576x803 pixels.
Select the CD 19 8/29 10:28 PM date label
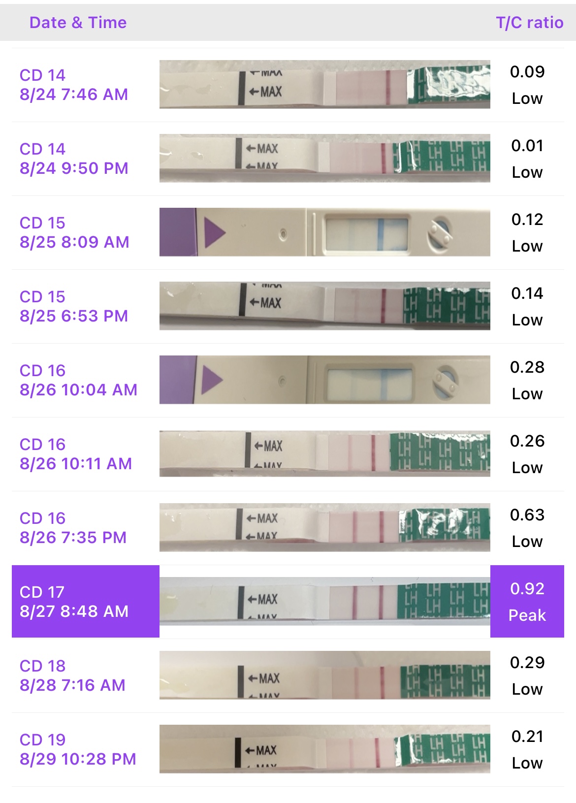pyautogui.click(x=78, y=749)
